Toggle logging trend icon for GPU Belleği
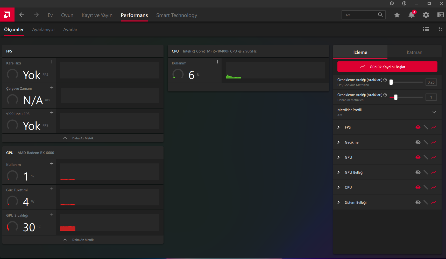Viewport: 446px width, 259px height. [434, 172]
